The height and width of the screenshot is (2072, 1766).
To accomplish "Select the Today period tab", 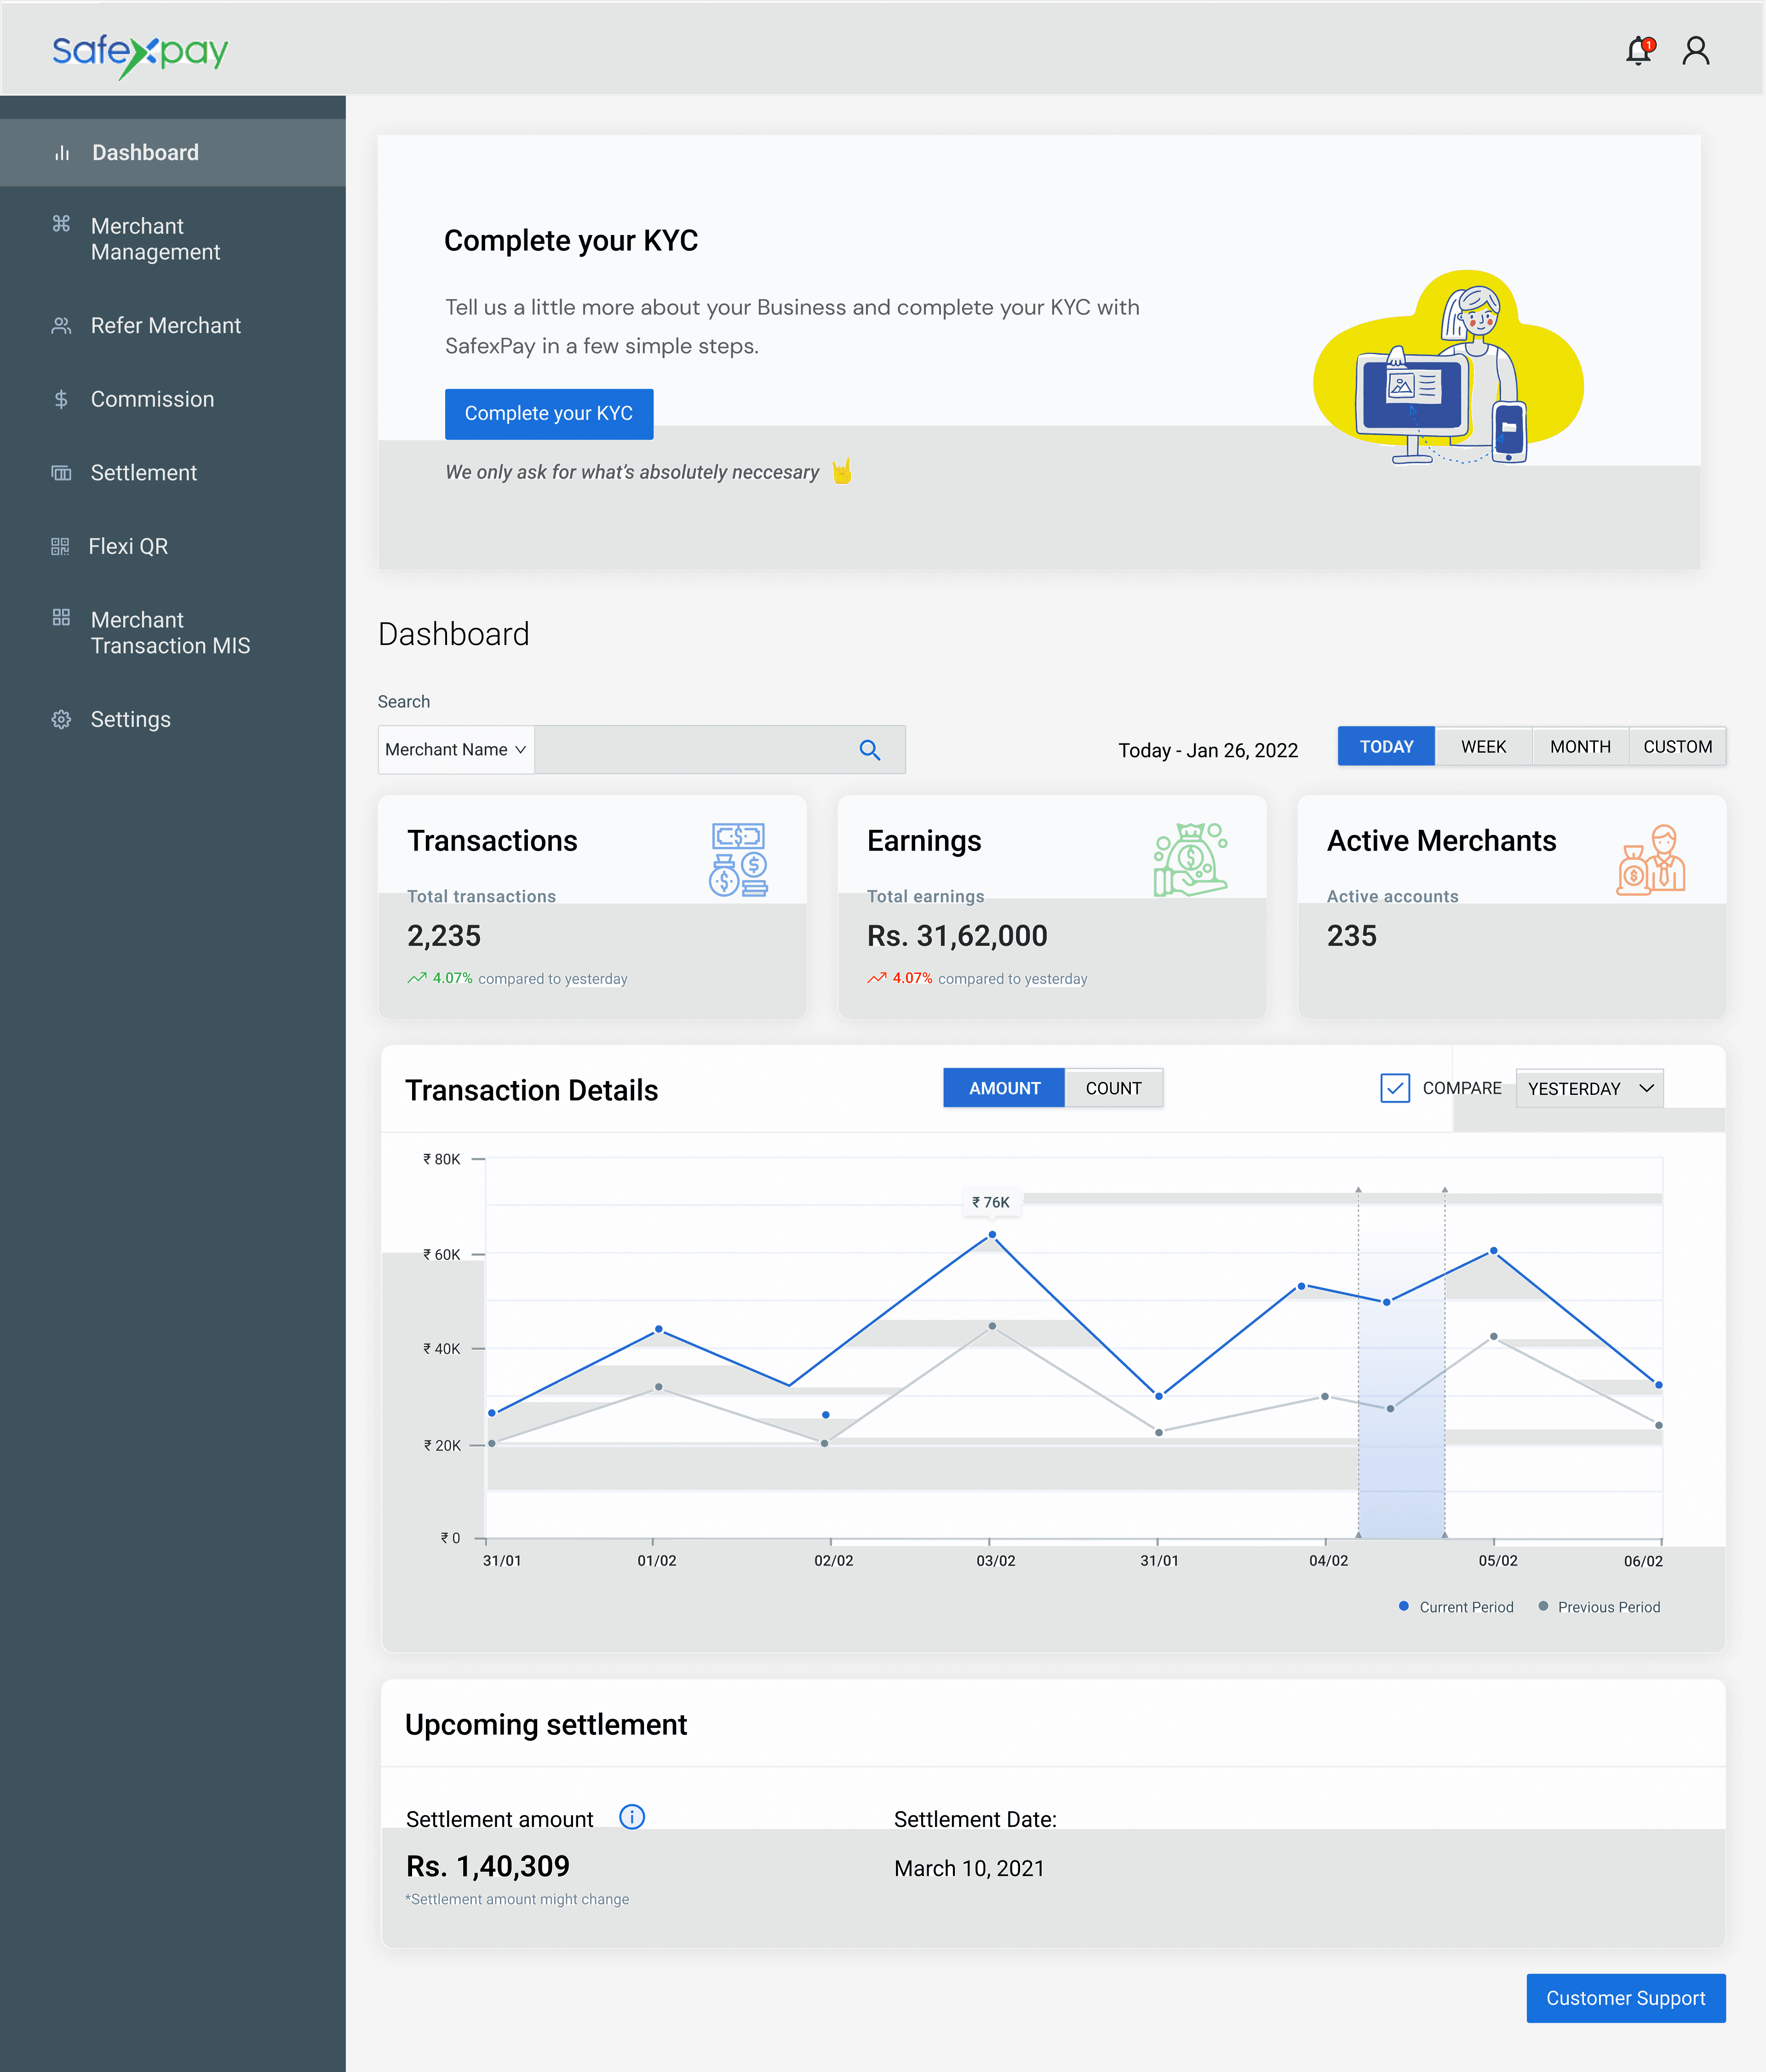I will click(1386, 747).
